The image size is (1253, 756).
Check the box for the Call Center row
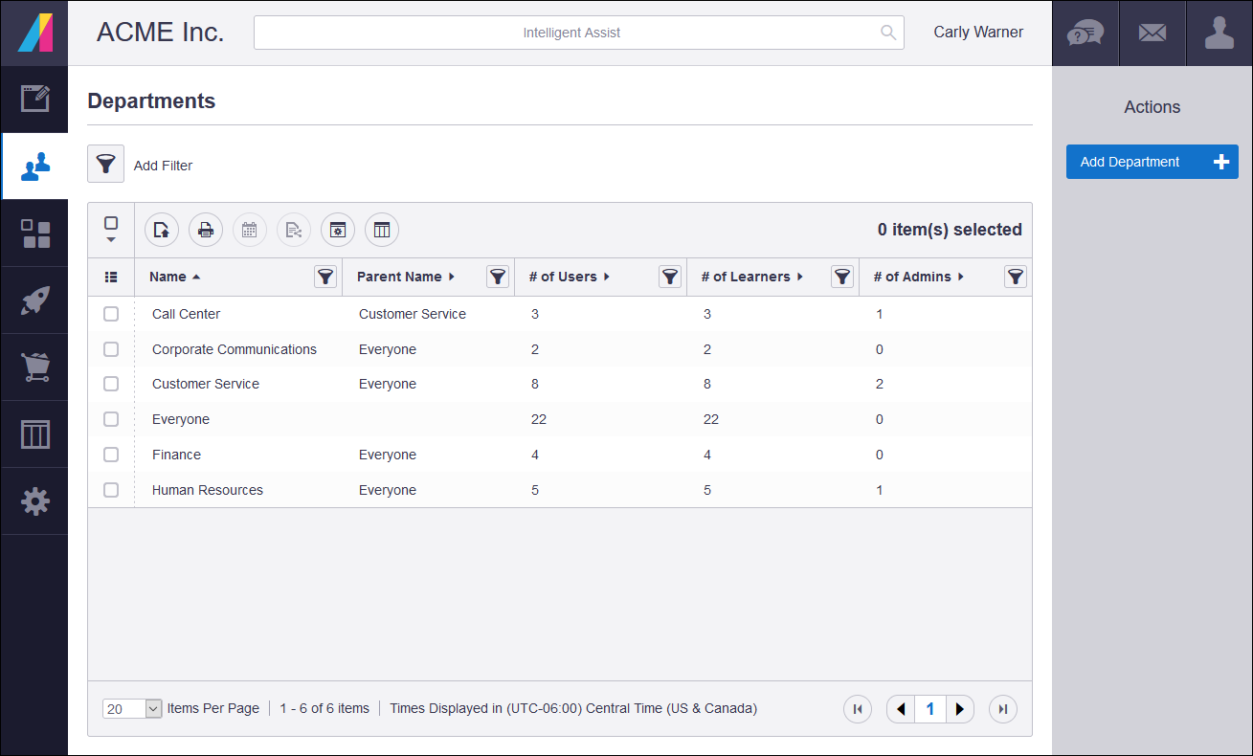(111, 314)
